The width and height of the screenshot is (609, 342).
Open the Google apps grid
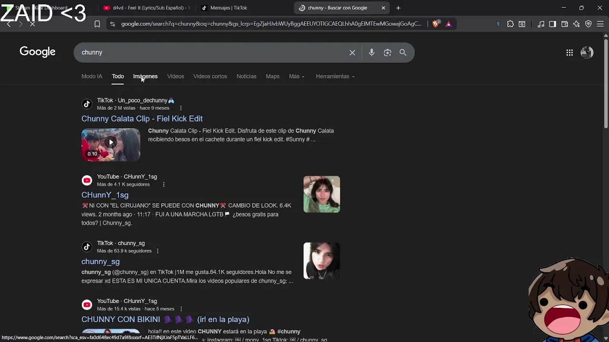[x=570, y=53]
